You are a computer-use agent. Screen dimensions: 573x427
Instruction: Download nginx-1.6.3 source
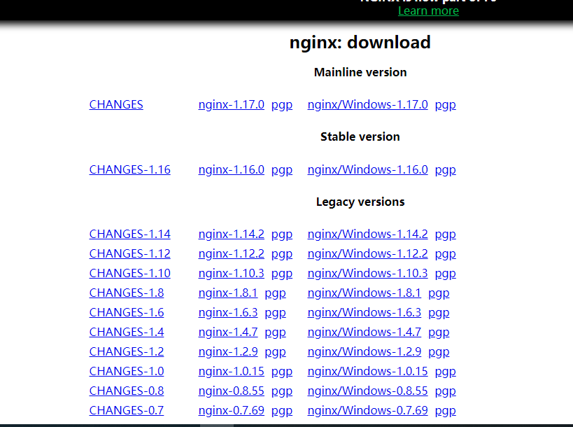(228, 313)
